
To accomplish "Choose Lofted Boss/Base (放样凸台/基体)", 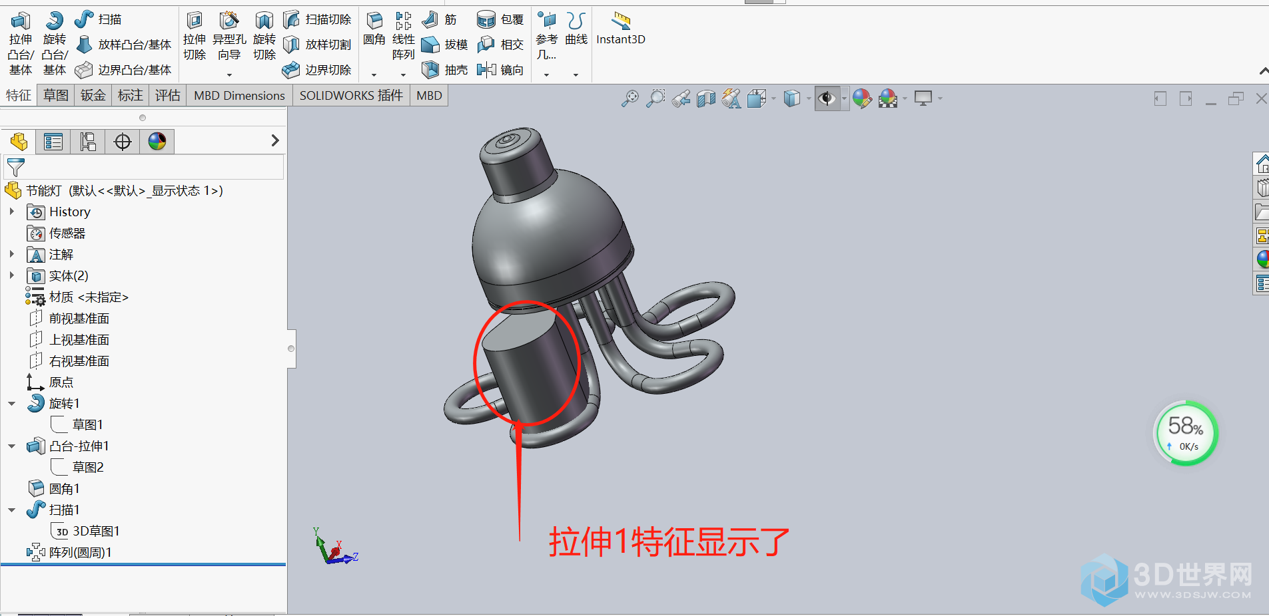I will (x=123, y=45).
